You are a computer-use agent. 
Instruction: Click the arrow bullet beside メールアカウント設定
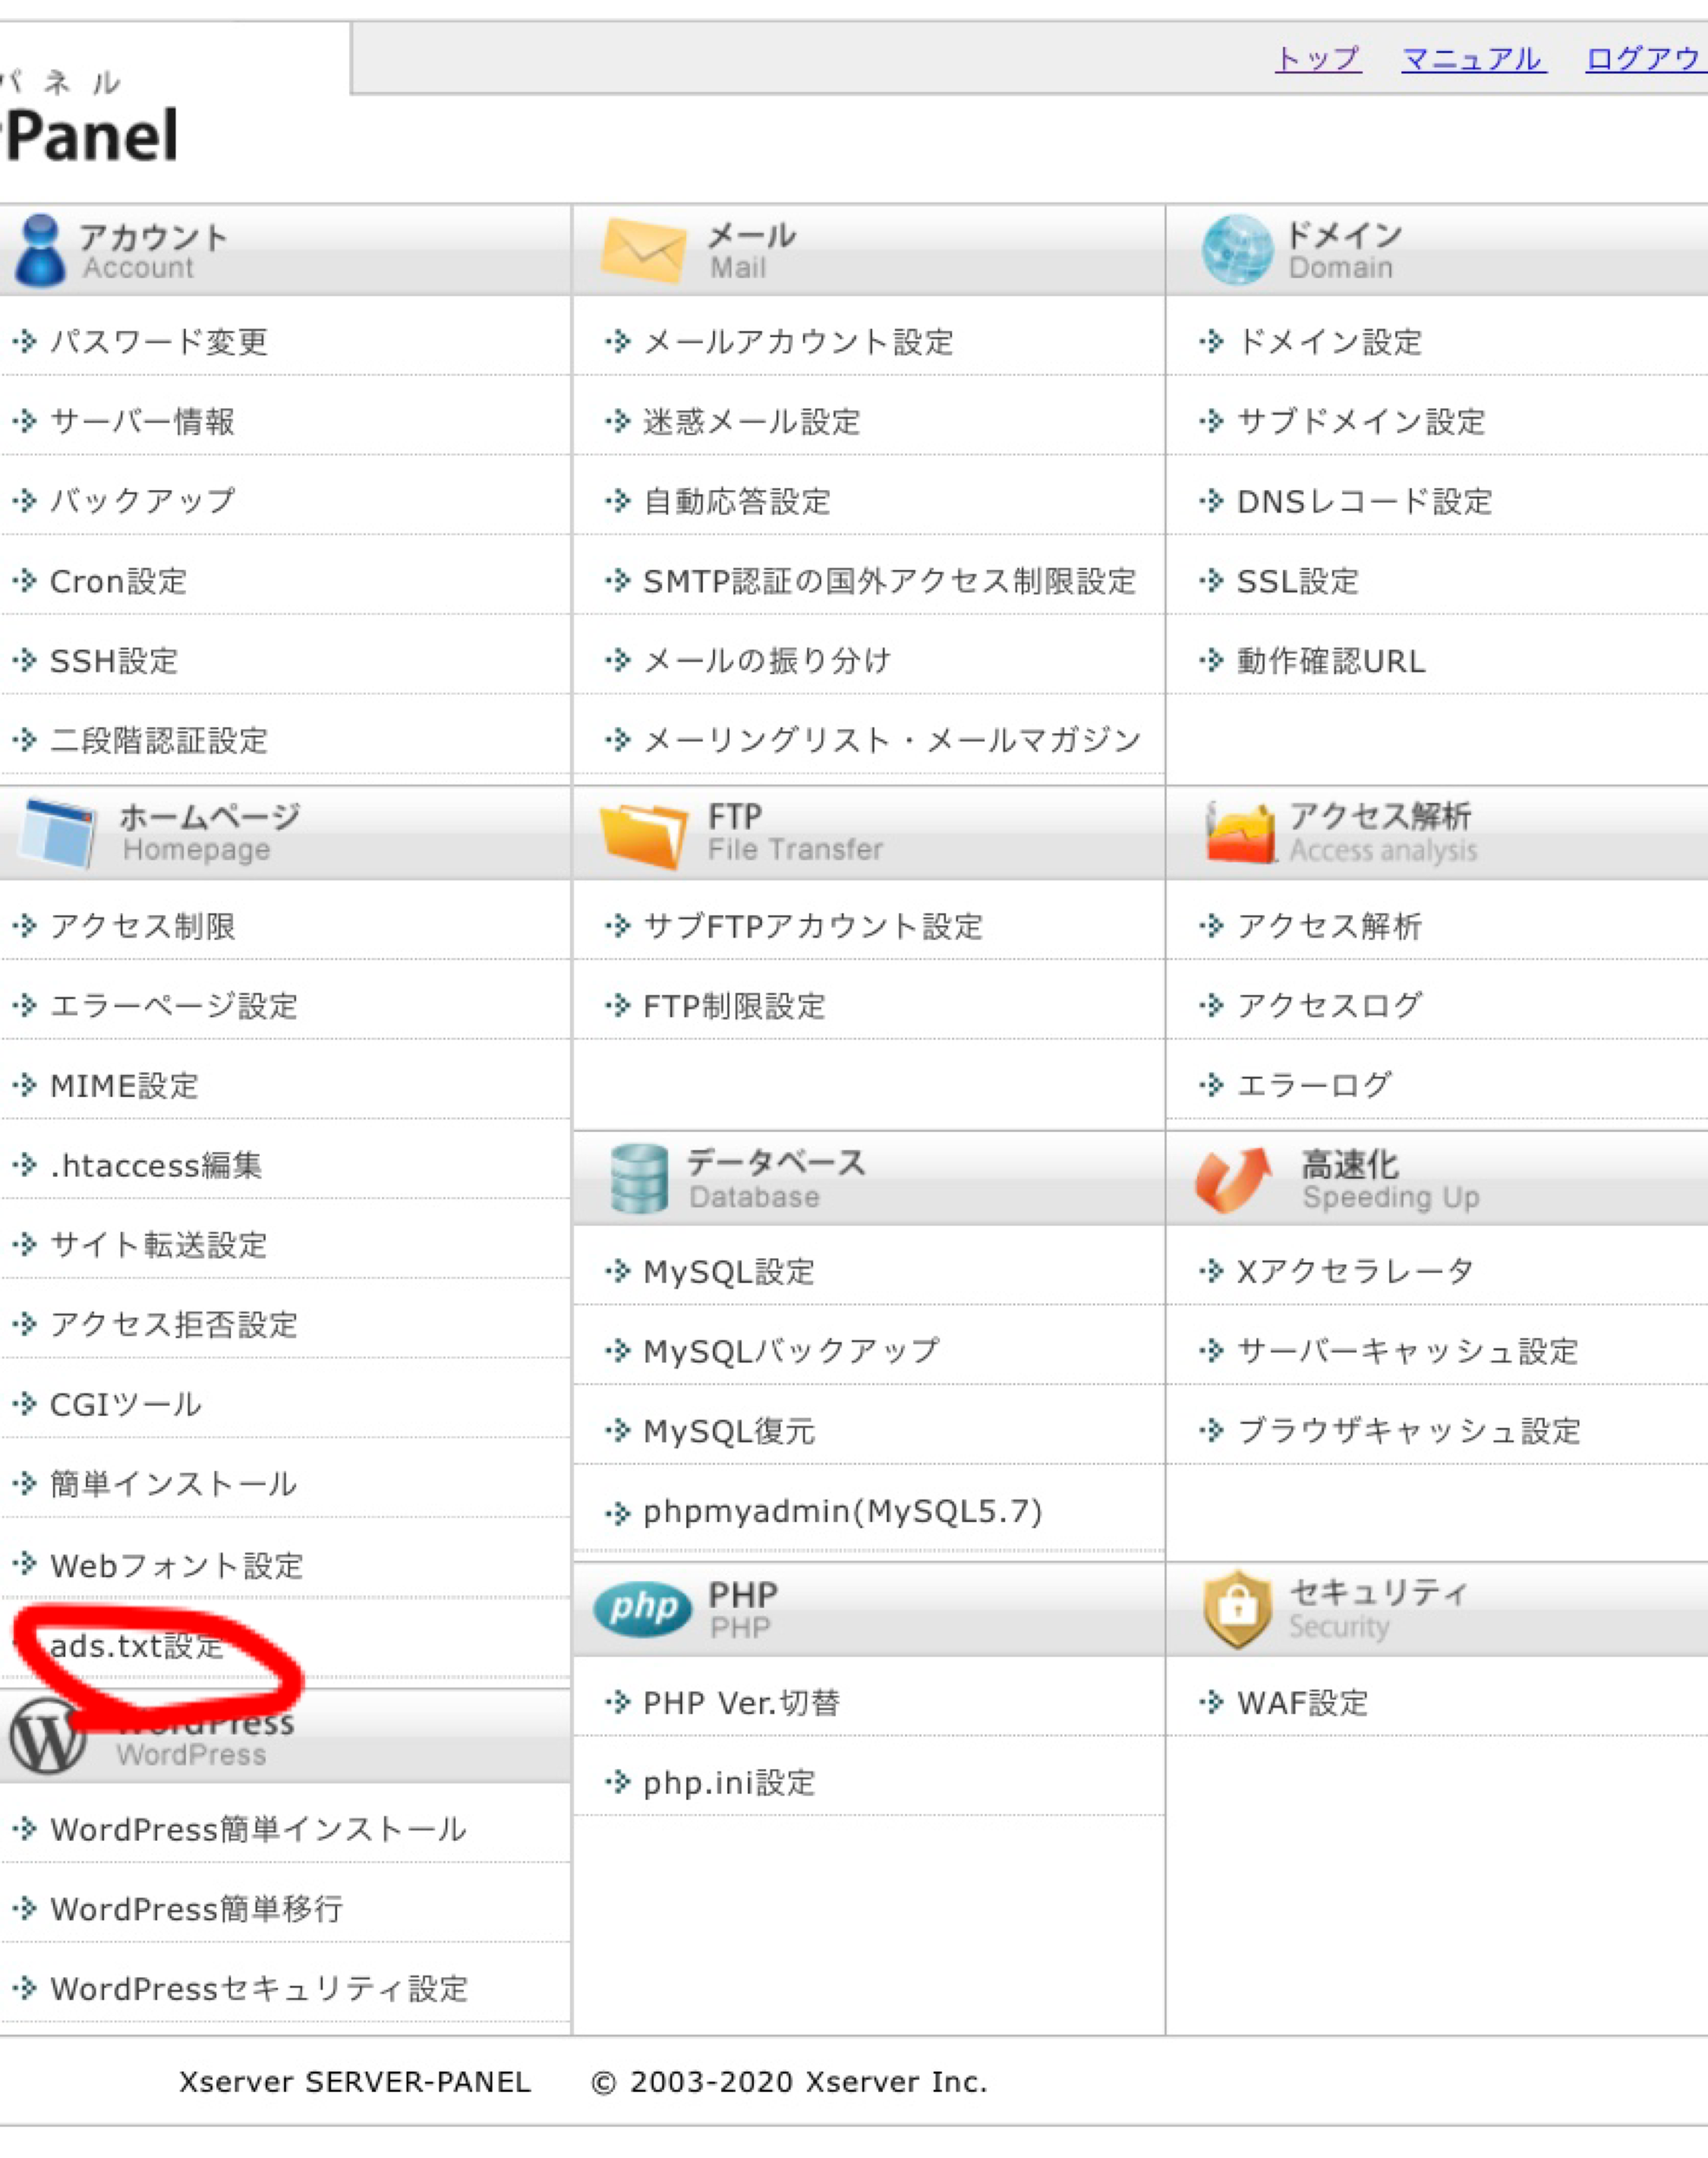point(618,341)
